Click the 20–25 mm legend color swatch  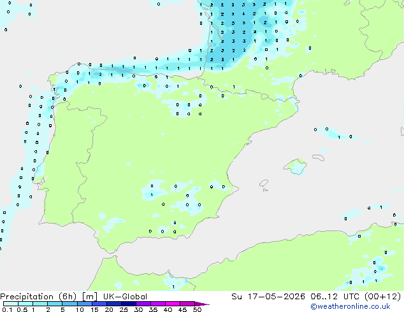click(x=114, y=304)
